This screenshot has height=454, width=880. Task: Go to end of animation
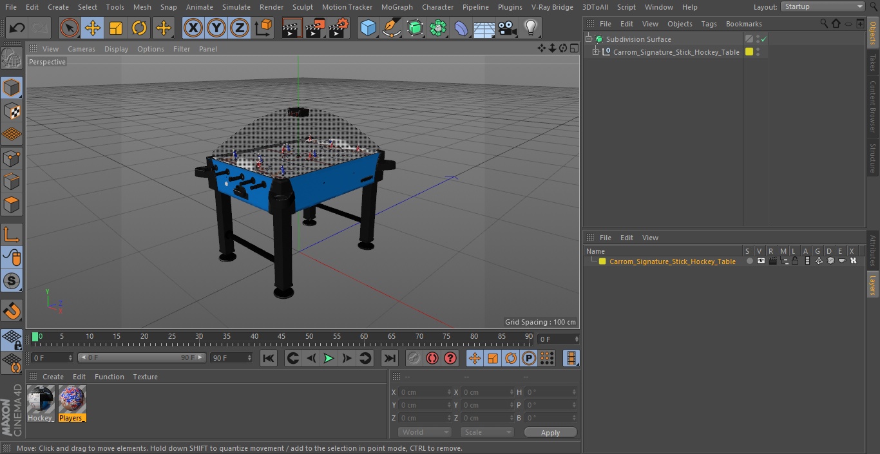click(390, 358)
